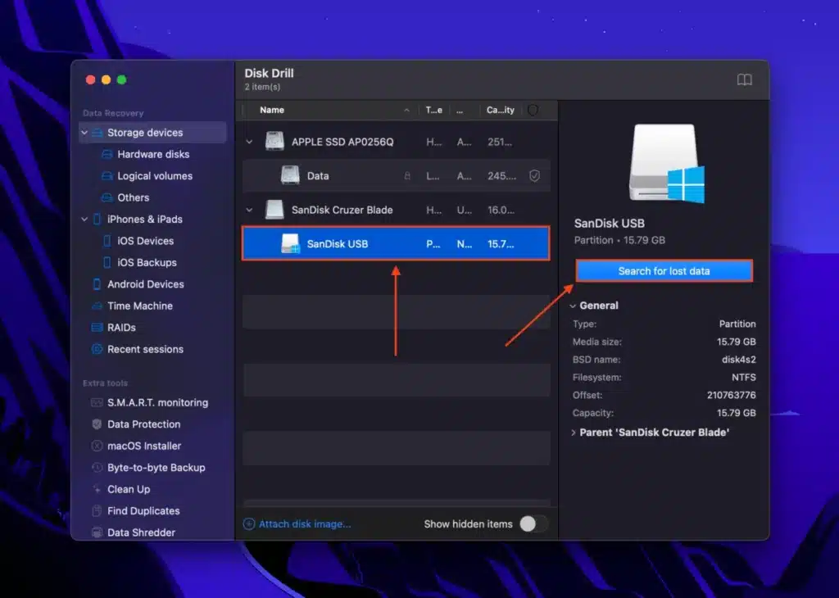The image size is (839, 598).
Task: Click the SanDisk Cruzer Blade drive icon
Action: (274, 210)
